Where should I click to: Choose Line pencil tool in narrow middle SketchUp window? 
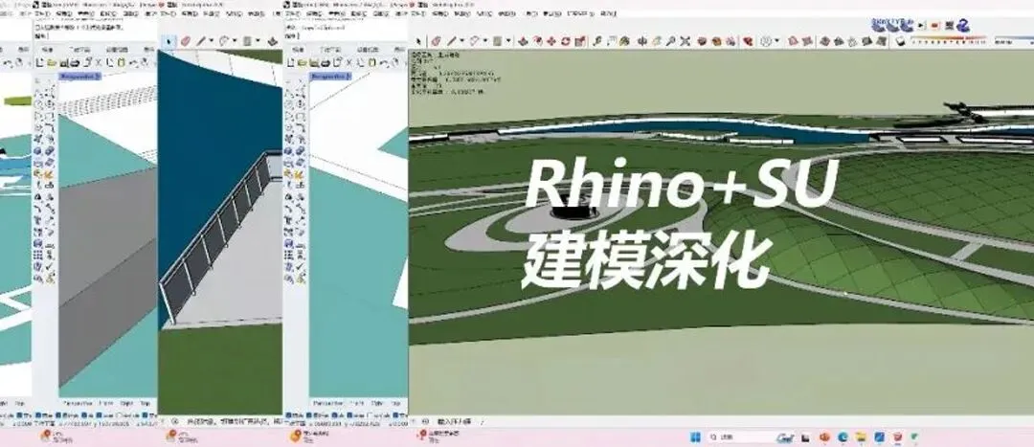point(202,41)
